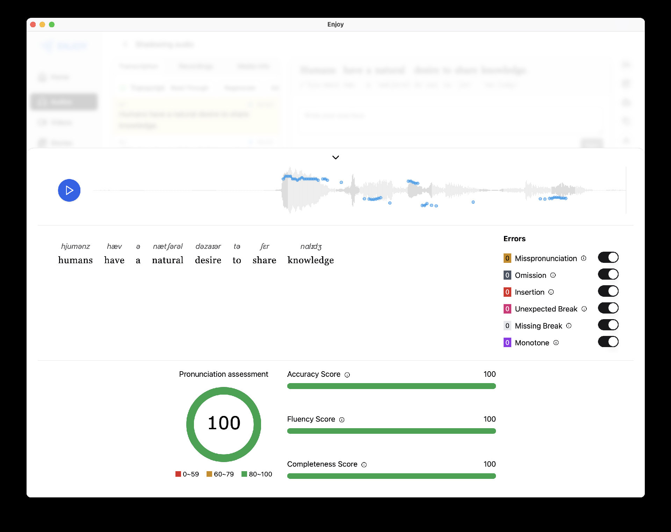Toggle the Unexpected Break switch
Viewport: 671px width, 532px height.
click(x=608, y=308)
